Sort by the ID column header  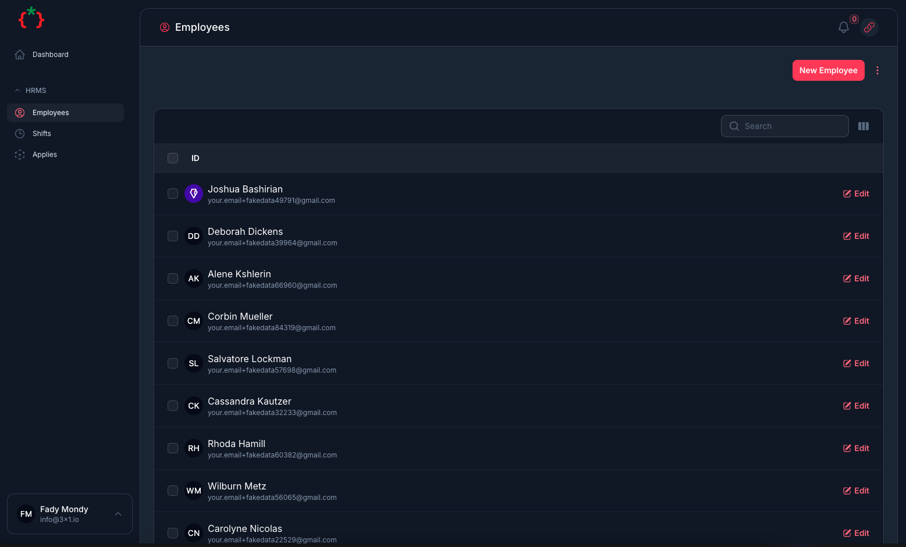[x=196, y=158]
